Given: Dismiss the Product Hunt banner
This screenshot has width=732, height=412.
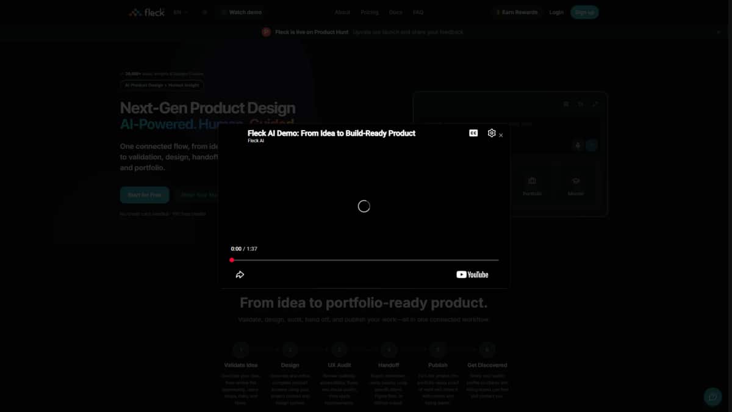Looking at the screenshot, I should pyautogui.click(x=718, y=32).
